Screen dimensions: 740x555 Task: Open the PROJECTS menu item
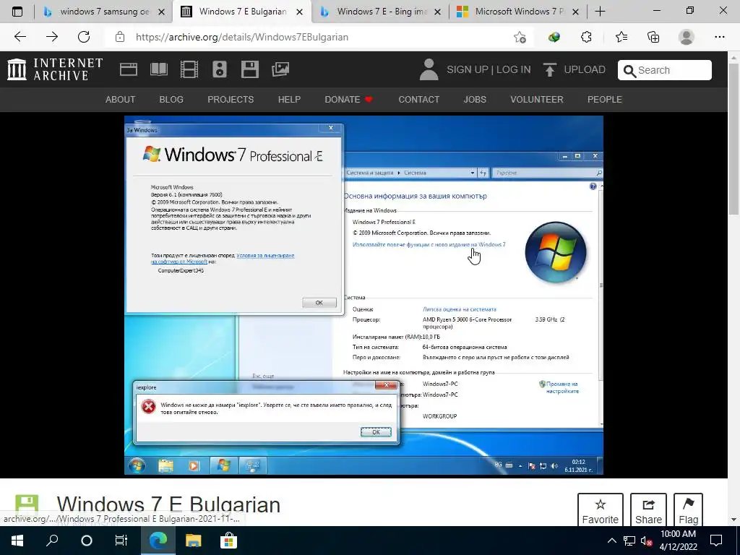pyautogui.click(x=231, y=100)
